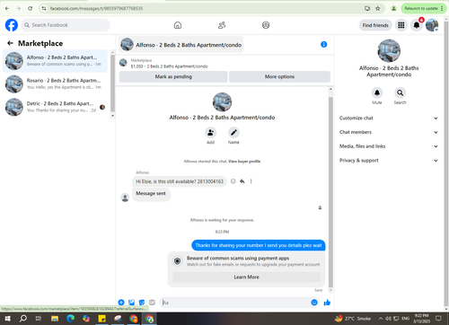Click the 'Thanks for sharing your number' sent message

tap(259, 245)
